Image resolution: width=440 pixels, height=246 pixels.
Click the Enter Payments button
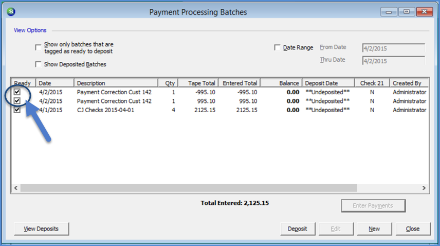pos(373,206)
